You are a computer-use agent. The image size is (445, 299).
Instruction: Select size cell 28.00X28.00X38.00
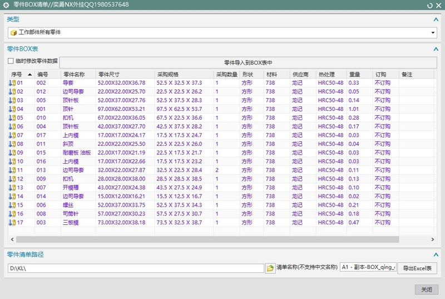[x=121, y=179]
